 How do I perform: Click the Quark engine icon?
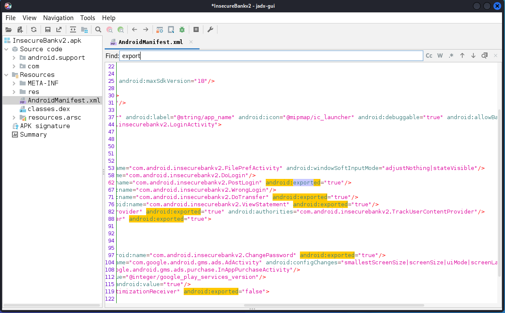pos(171,29)
